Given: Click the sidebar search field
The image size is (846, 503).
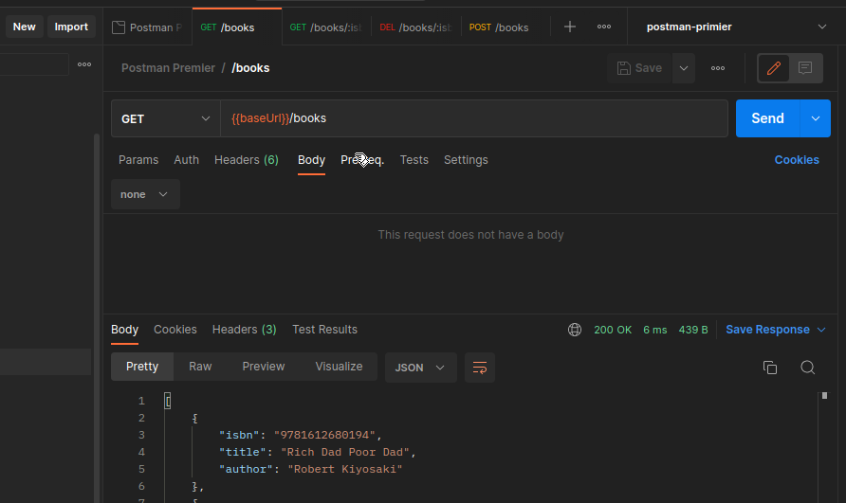Looking at the screenshot, I should coord(34,64).
